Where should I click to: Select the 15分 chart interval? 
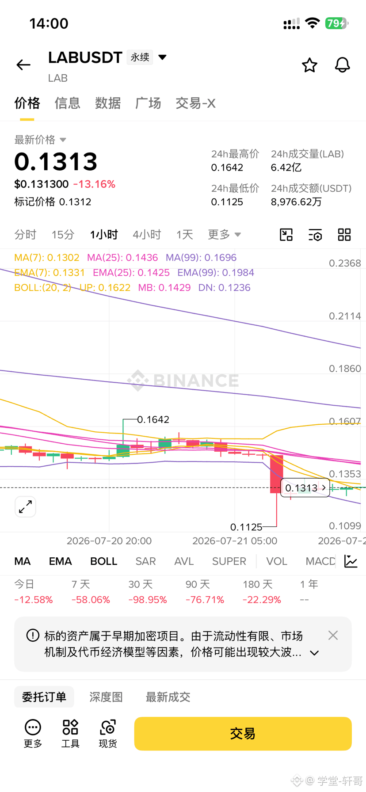coord(63,234)
